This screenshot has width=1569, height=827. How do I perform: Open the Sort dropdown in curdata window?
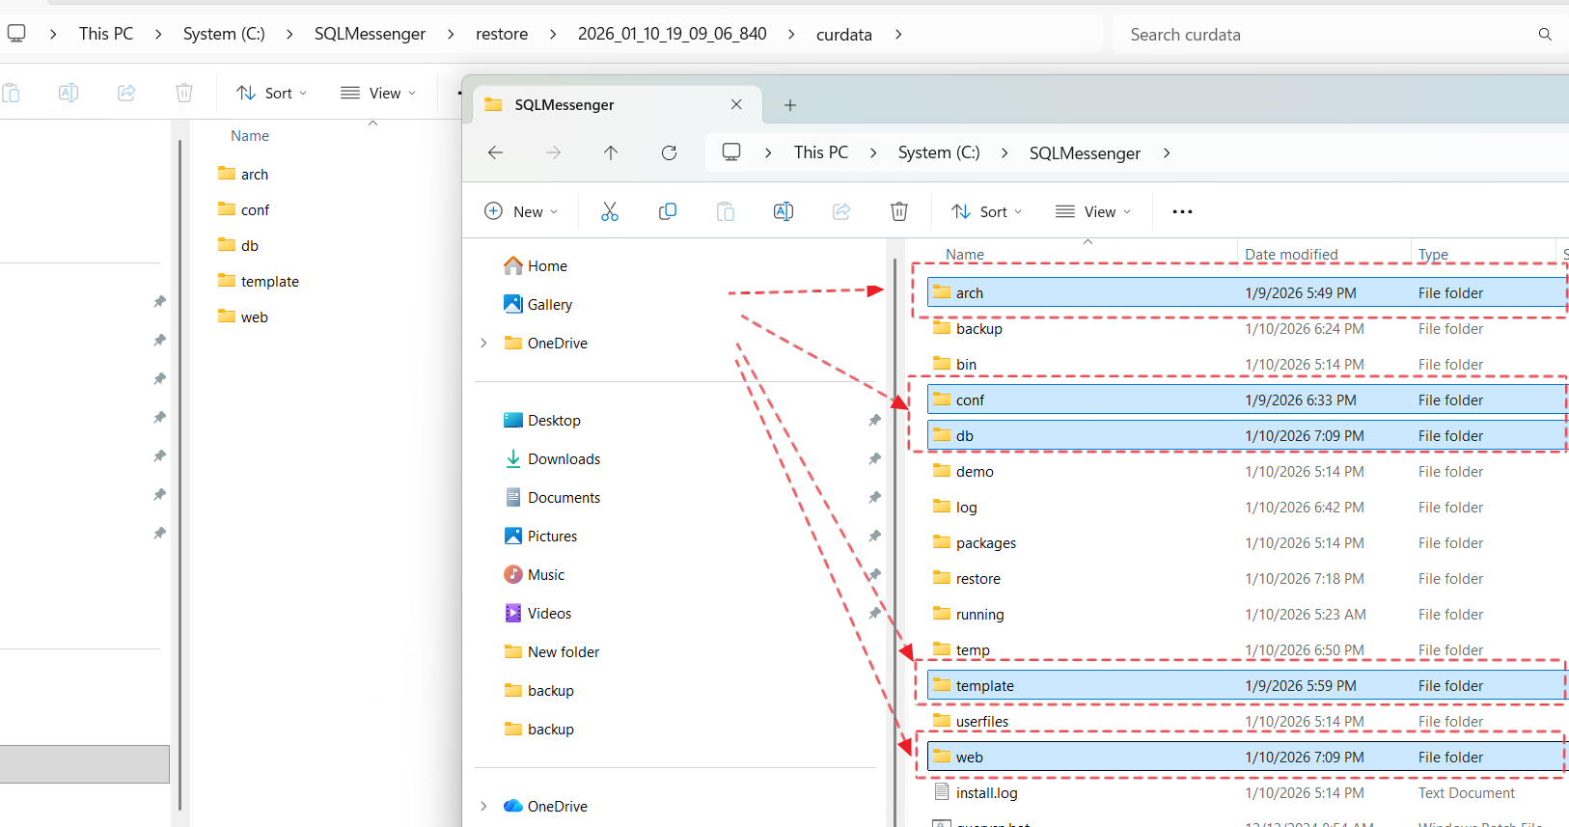(x=272, y=93)
